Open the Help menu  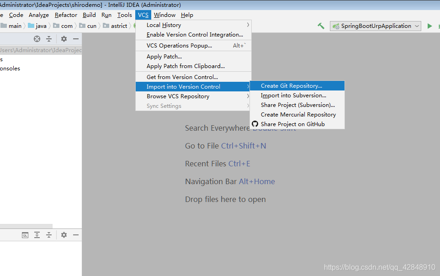click(187, 15)
